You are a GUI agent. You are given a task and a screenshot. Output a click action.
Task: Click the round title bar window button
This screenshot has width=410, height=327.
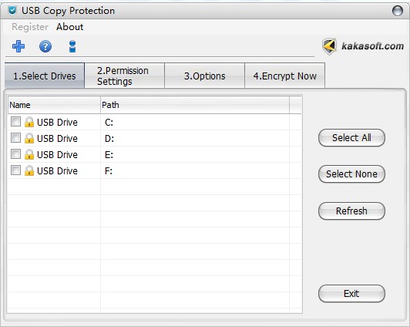click(398, 11)
